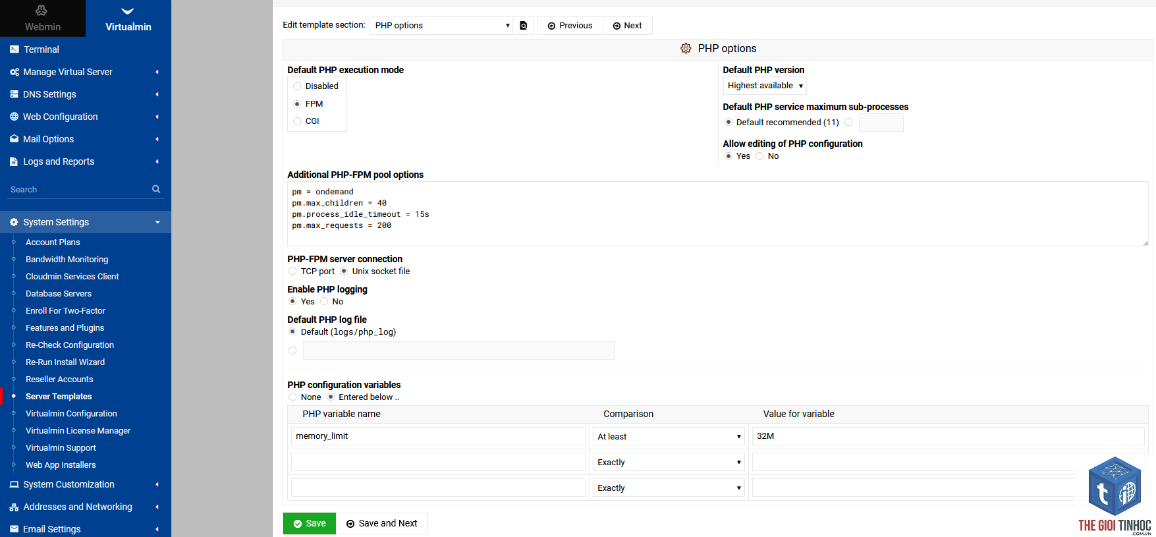Viewport: 1156px width, 537px height.
Task: Click the Logs and Reports document icon
Action: pyautogui.click(x=14, y=161)
